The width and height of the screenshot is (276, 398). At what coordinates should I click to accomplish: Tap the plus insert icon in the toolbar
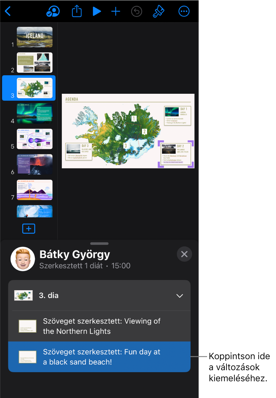[x=116, y=11]
